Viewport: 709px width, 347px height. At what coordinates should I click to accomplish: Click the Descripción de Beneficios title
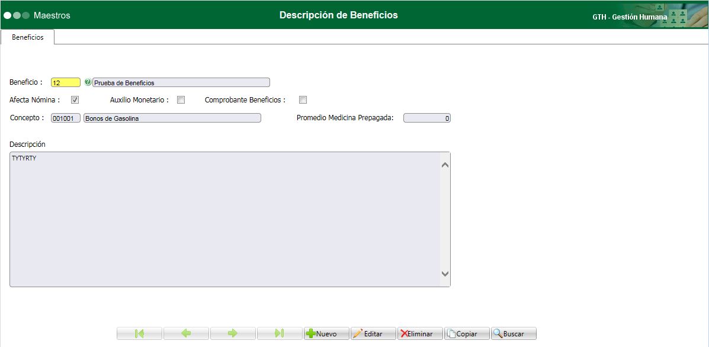coord(339,15)
